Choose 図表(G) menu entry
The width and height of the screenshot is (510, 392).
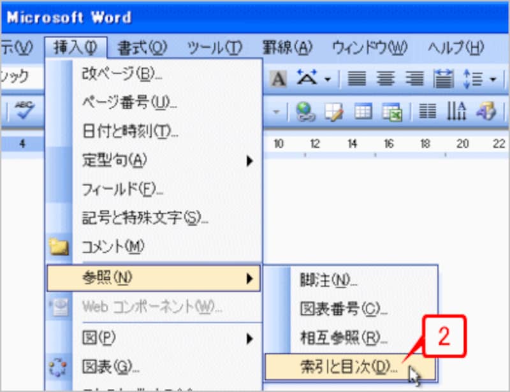(154, 367)
